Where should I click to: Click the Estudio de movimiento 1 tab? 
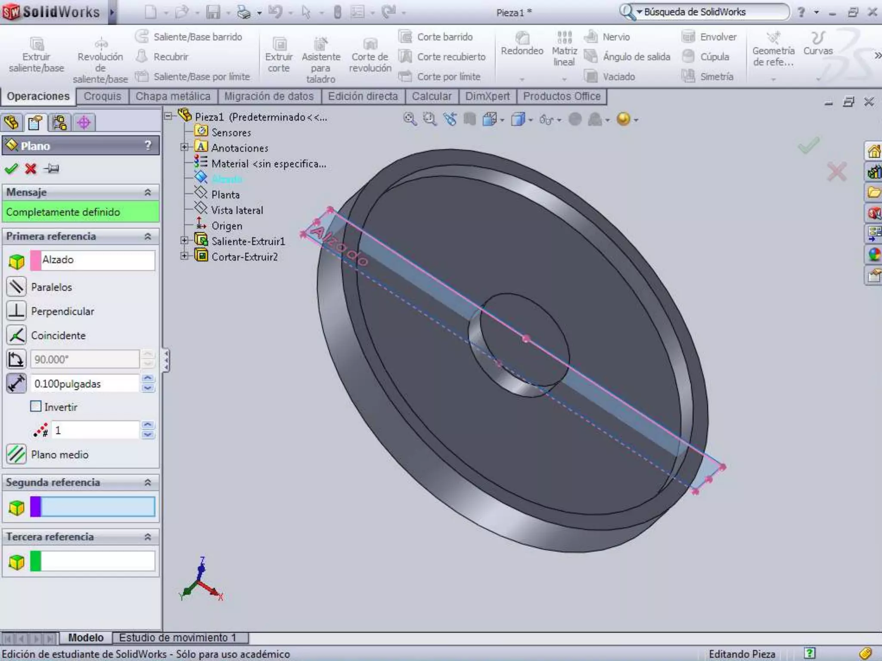[x=177, y=637]
